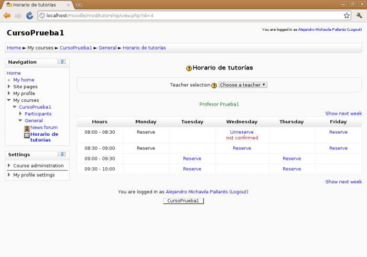
Task: Click Monday 08:00 - 08:30 Reserve text
Action: point(146,132)
